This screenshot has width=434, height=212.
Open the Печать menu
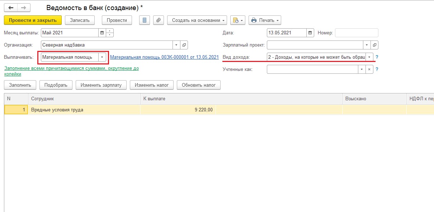[265, 20]
